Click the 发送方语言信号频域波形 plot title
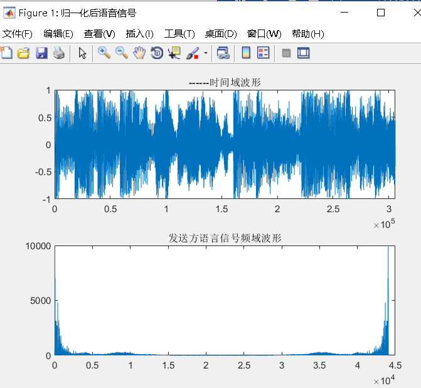Image resolution: width=421 pixels, height=388 pixels. (225, 238)
